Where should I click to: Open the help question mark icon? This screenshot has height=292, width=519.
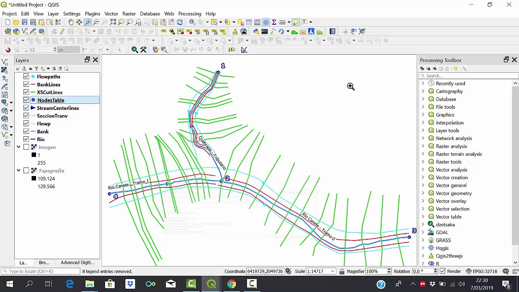click(332, 31)
